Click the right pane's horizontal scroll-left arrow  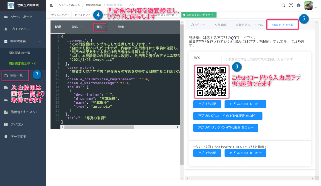click(187, 178)
